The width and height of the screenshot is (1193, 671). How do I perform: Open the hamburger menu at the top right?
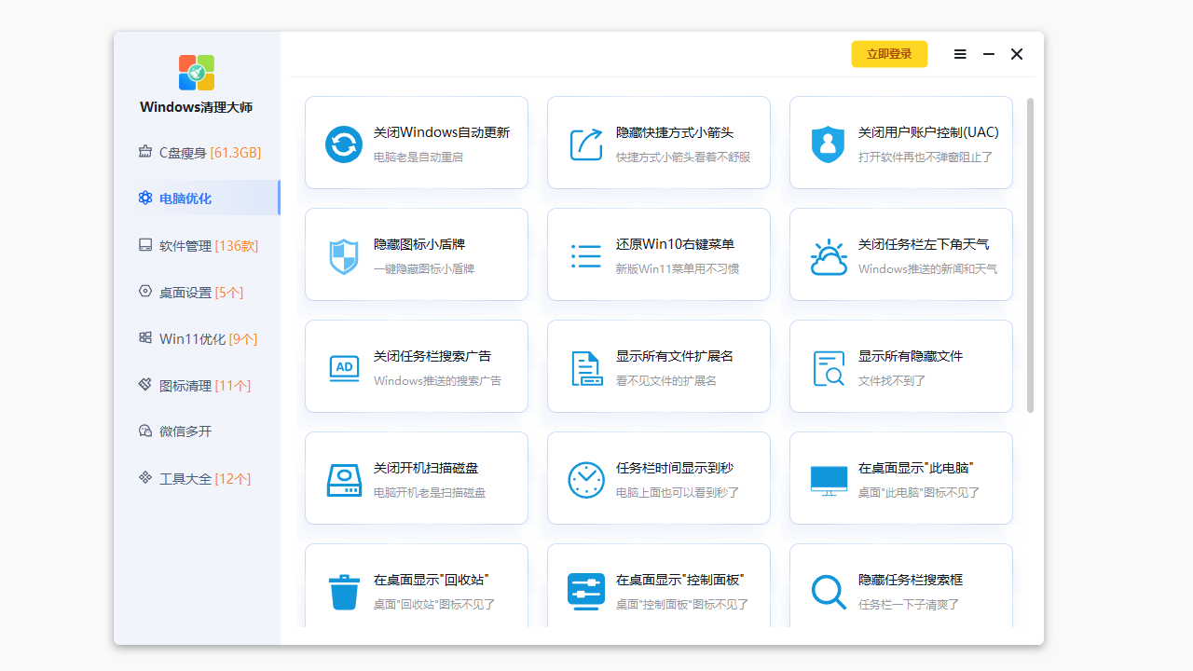pos(960,54)
